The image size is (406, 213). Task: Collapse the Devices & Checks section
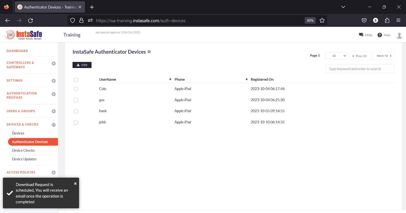pyautogui.click(x=54, y=125)
